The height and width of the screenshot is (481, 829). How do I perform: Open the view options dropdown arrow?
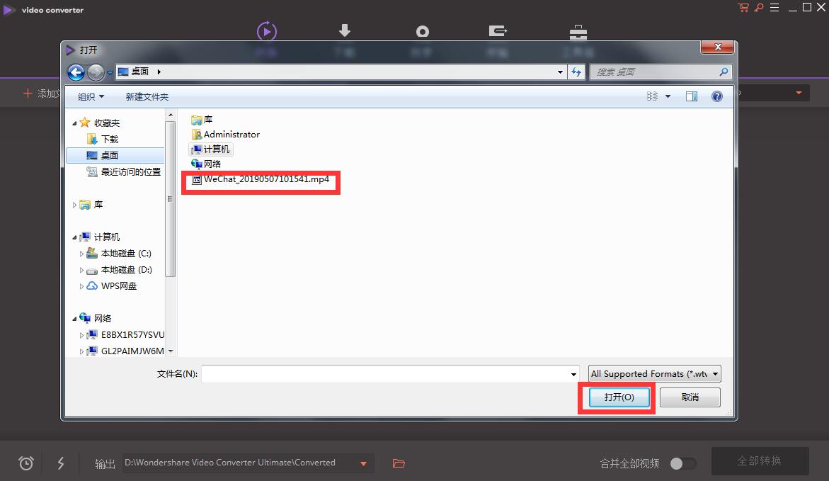point(668,96)
